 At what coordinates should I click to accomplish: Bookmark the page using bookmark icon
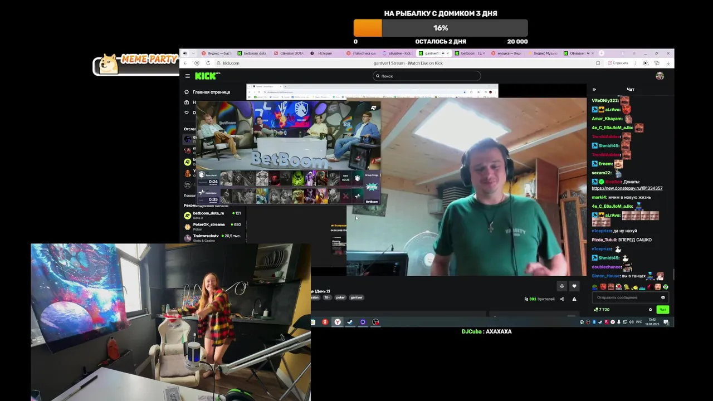[598, 63]
